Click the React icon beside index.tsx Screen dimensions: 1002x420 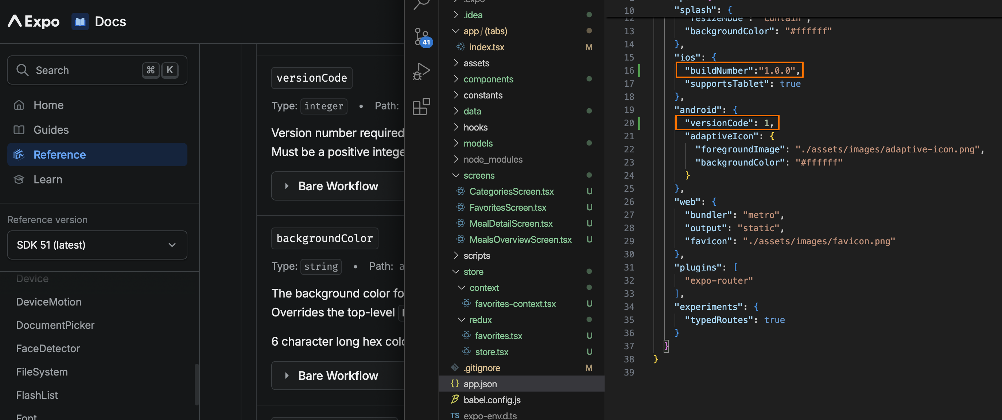pyautogui.click(x=461, y=47)
